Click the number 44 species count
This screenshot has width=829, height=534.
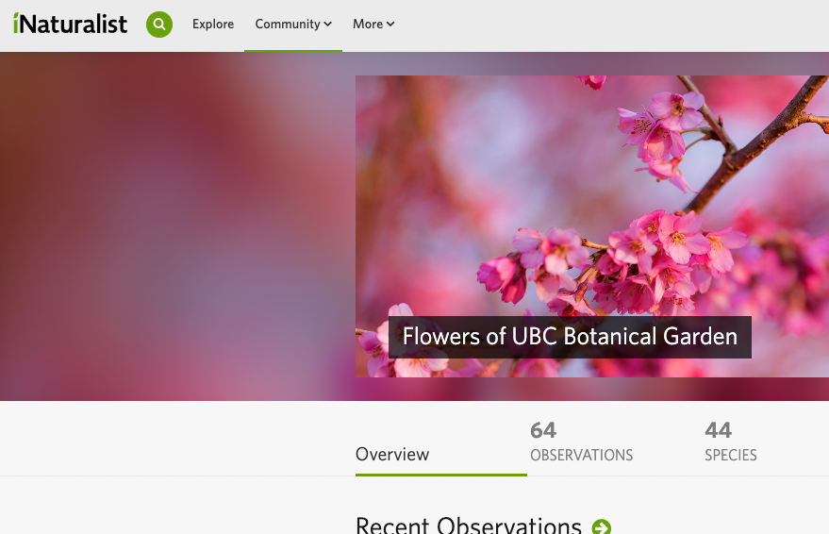click(718, 430)
